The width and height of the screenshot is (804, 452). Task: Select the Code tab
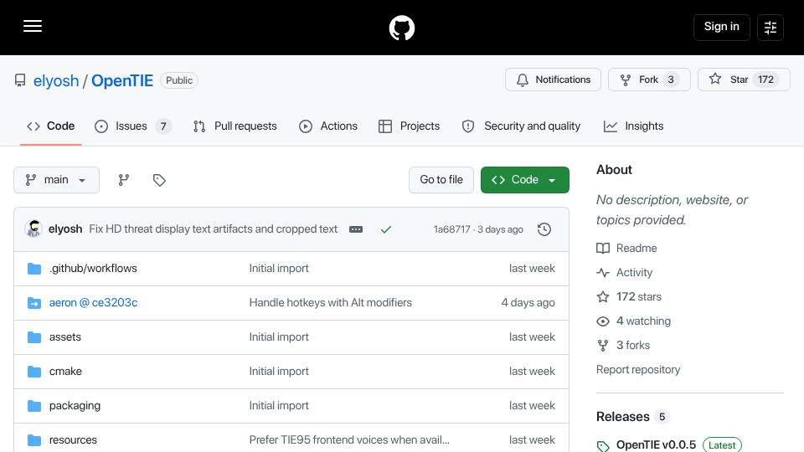coord(51,126)
